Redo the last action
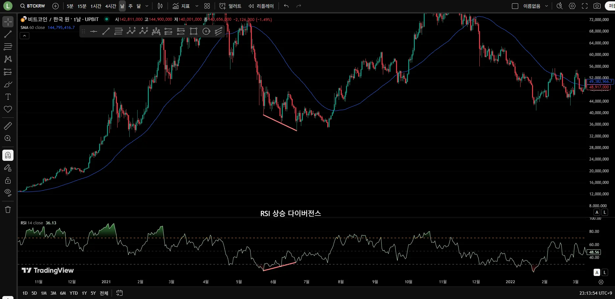 299,6
